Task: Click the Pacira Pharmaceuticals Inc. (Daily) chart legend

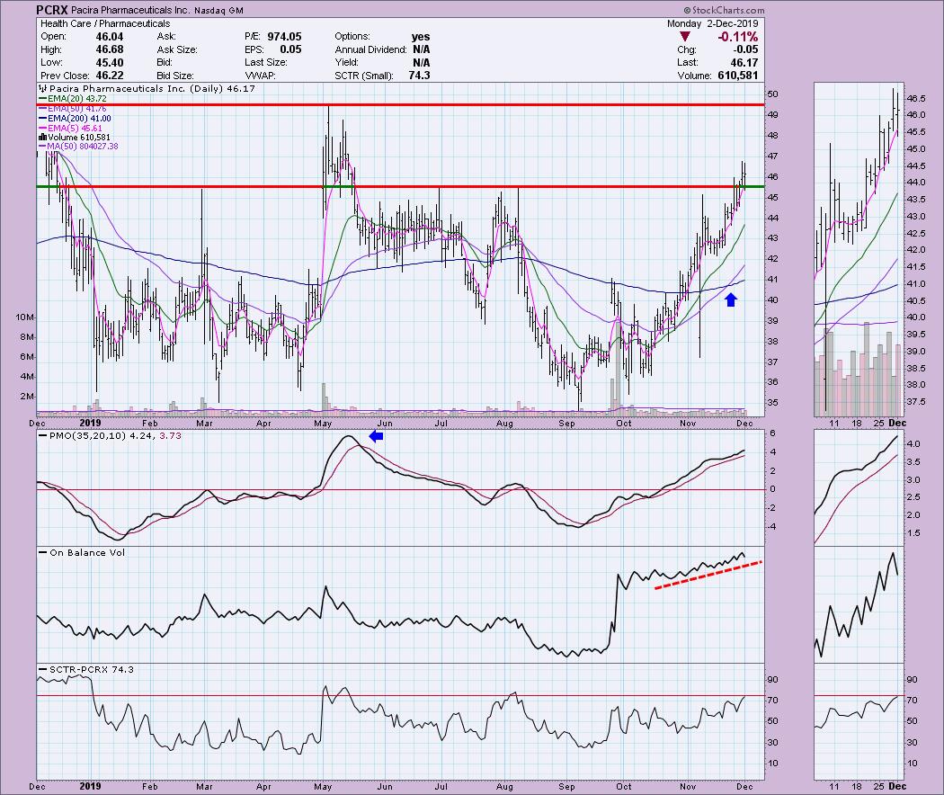Action: coord(147,88)
